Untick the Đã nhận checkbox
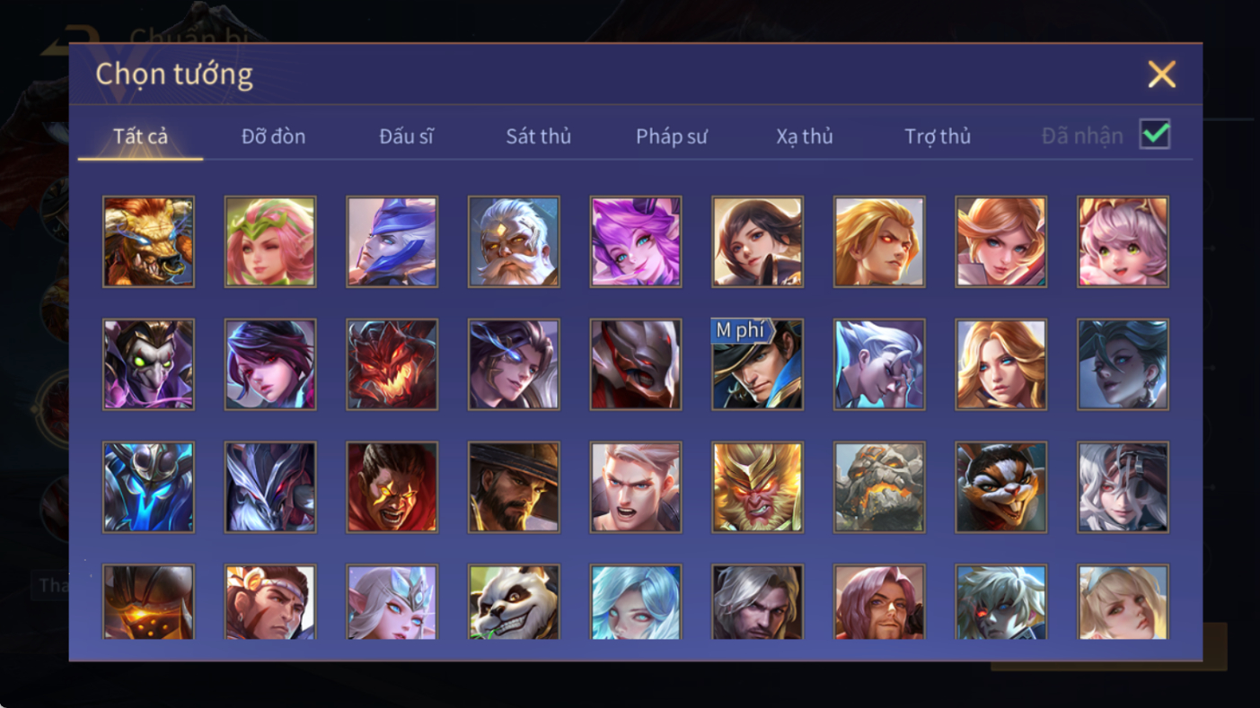1260x708 pixels. coord(1155,135)
